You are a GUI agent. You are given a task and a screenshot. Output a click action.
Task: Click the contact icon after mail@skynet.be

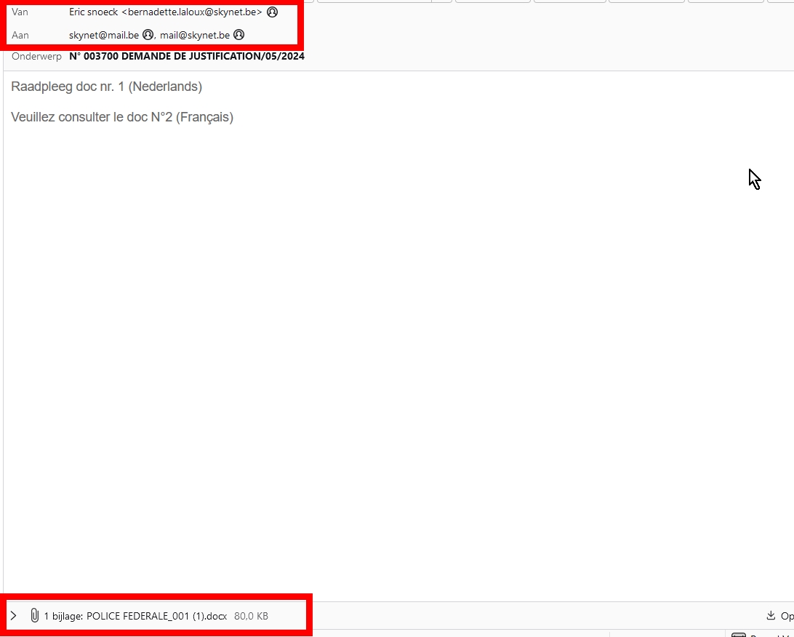click(238, 35)
